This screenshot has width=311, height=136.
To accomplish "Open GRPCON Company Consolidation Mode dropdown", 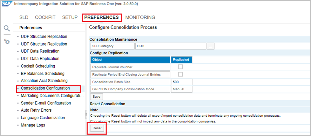I will [x=182, y=89].
